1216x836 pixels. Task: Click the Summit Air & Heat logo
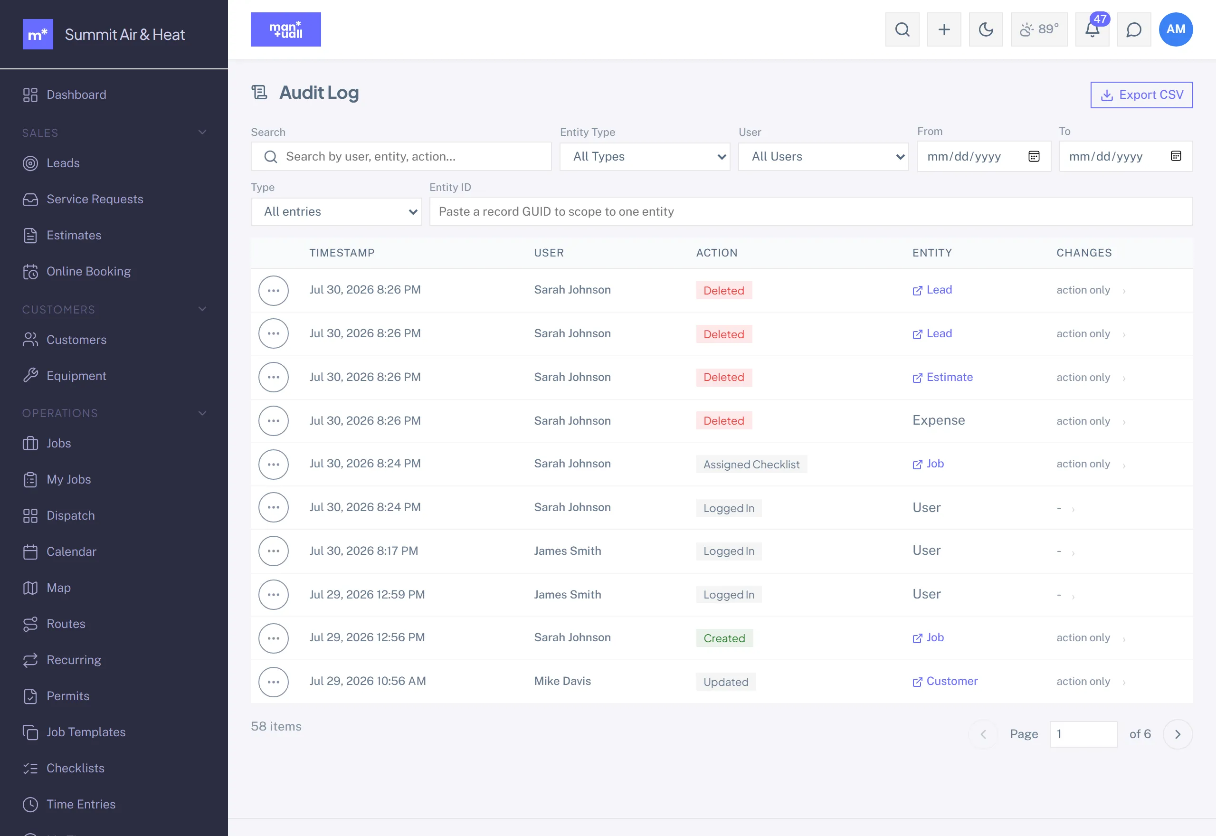38,35
